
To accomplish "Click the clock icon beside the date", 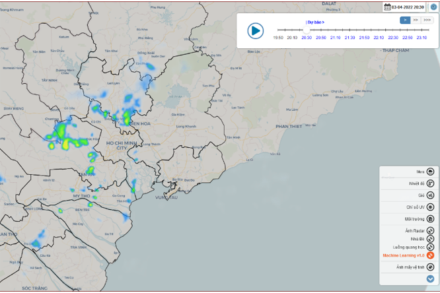I will click(433, 7).
